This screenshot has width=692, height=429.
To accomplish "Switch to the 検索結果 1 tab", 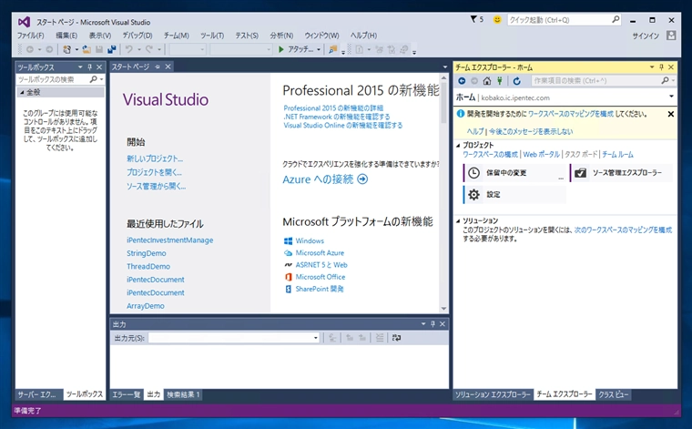I will tap(183, 394).
